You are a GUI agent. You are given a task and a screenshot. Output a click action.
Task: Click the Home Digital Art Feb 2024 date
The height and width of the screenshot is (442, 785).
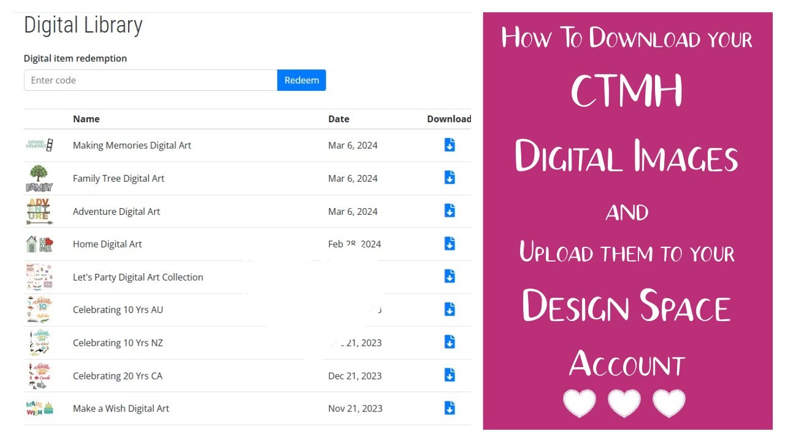(x=354, y=244)
